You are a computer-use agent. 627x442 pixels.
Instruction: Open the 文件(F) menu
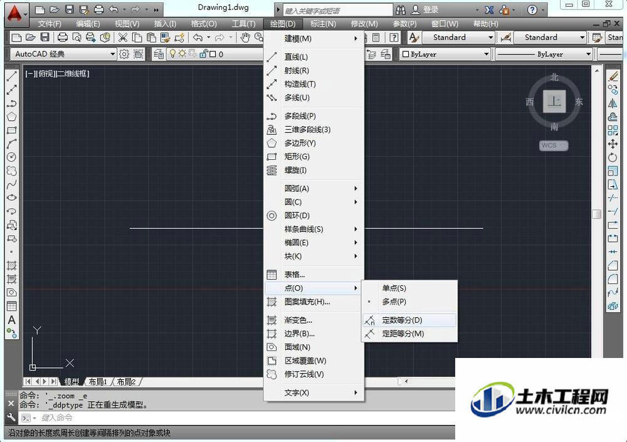[50, 24]
